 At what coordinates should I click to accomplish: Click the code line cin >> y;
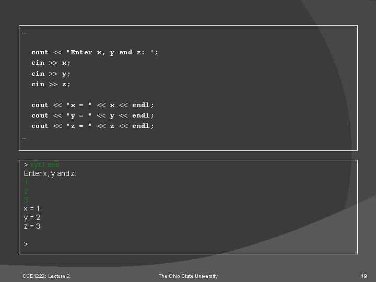click(x=51, y=74)
